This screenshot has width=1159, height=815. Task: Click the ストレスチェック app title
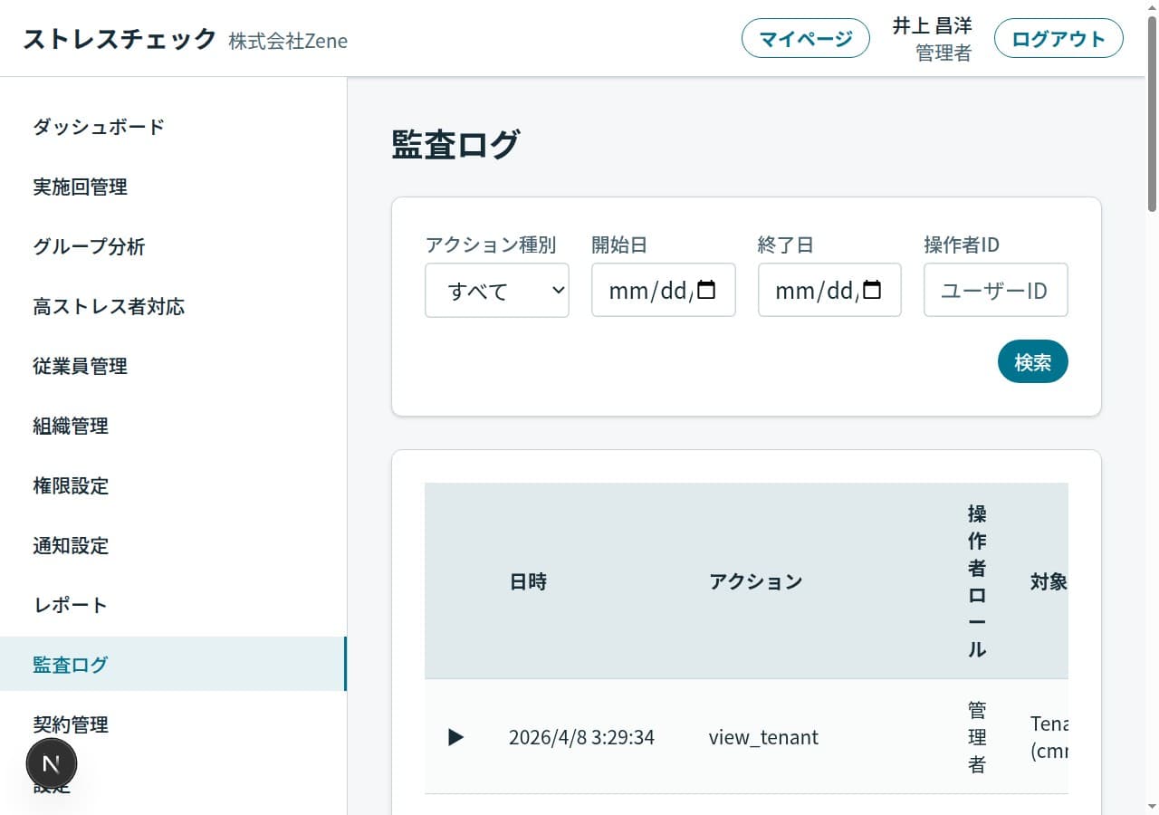pyautogui.click(x=120, y=39)
